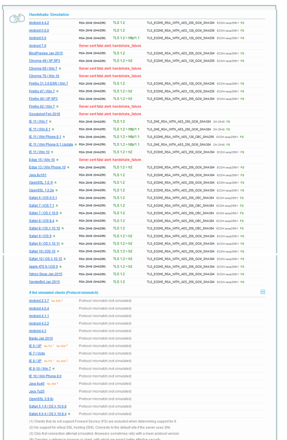Click the Handshake Simulation heading
The image size is (287, 440).
(x=49, y=15)
